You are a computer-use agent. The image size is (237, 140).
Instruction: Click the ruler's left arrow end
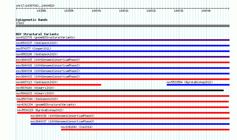click(x=17, y=8)
